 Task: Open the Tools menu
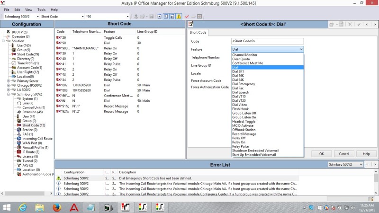(41, 9)
